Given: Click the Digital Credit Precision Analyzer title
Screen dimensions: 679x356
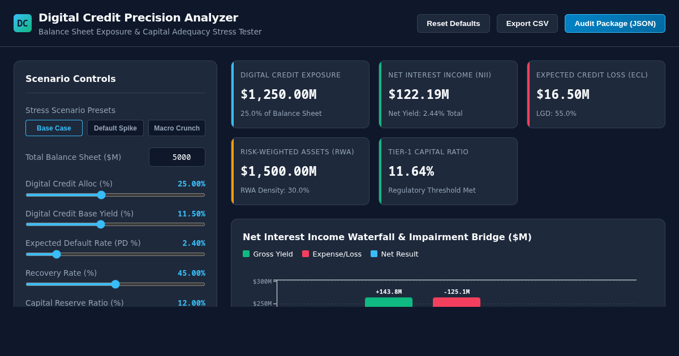Looking at the screenshot, I should tap(138, 18).
